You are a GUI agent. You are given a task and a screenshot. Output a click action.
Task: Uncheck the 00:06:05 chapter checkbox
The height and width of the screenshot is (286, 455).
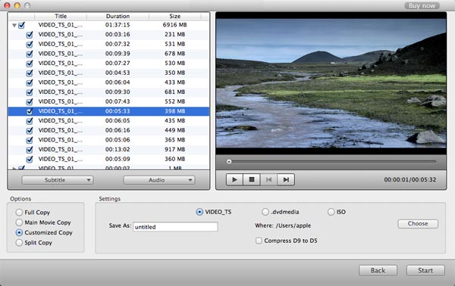[x=30, y=121]
